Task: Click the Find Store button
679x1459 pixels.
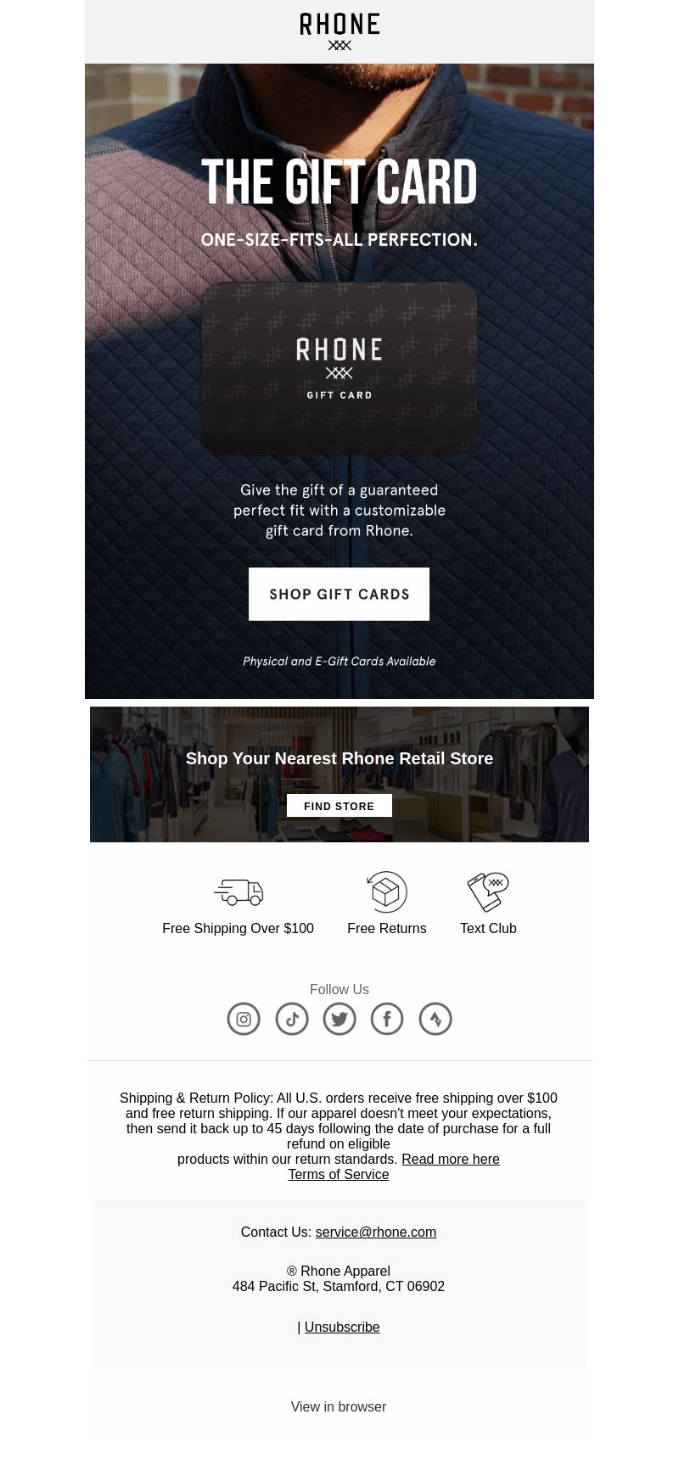Action: click(339, 806)
